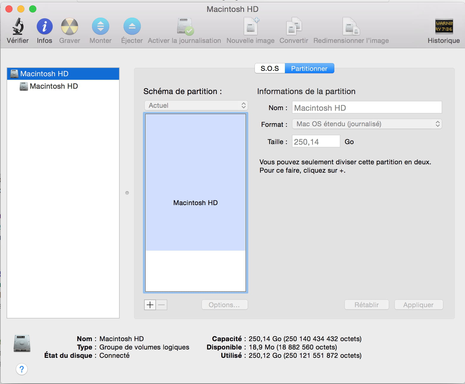Viewport: 465px width, 384px height.
Task: Click the État du disque value Connecté
Action: [114, 355]
